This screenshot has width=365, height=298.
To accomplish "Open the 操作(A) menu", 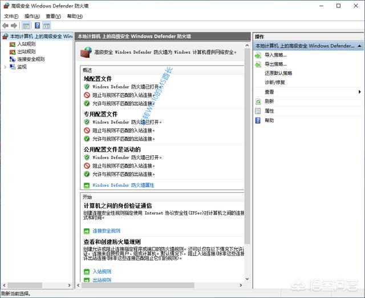I will [33, 17].
